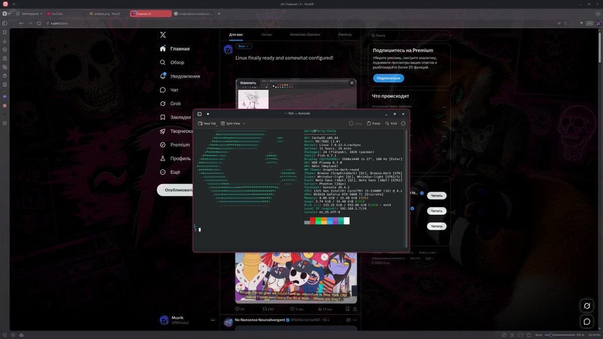Open History panel in Vivaldi sidebar

[5, 49]
